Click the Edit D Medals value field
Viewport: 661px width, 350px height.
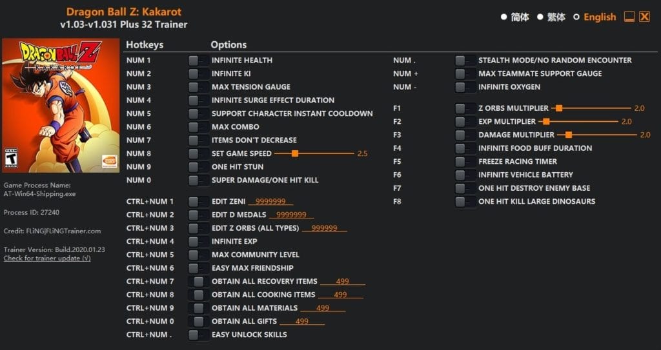(x=291, y=215)
